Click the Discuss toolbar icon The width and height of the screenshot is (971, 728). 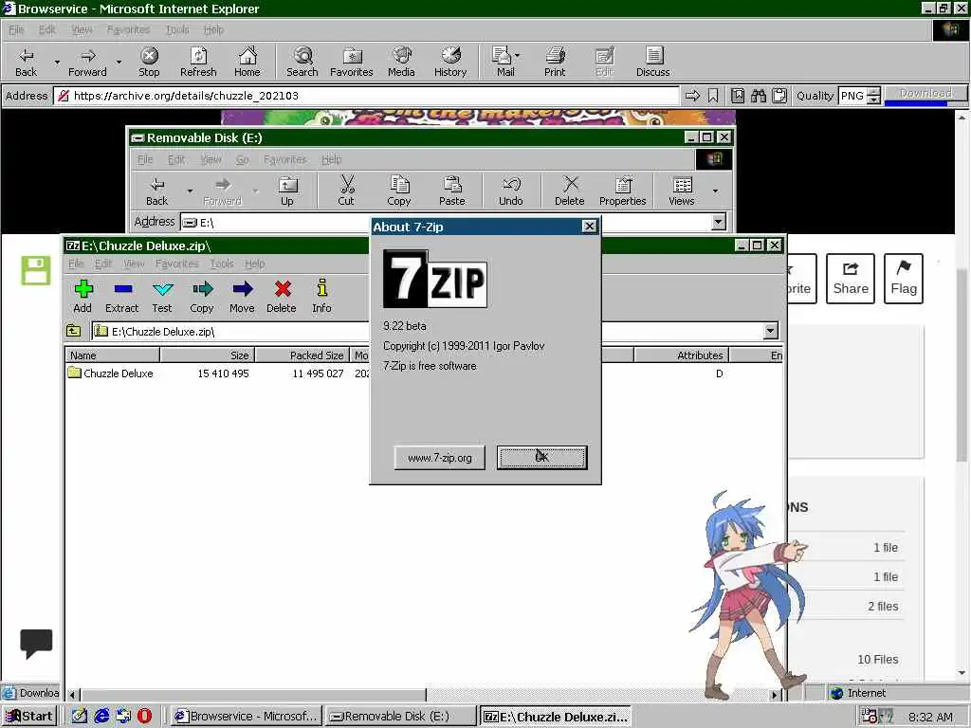tap(652, 62)
